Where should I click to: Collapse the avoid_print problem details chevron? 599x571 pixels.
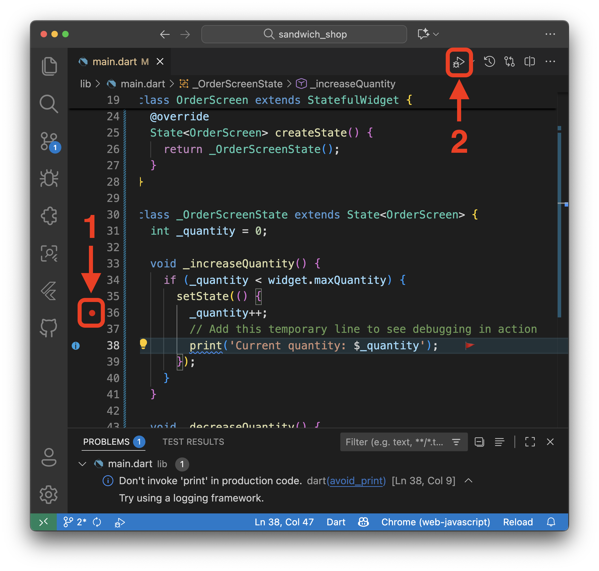click(x=468, y=481)
